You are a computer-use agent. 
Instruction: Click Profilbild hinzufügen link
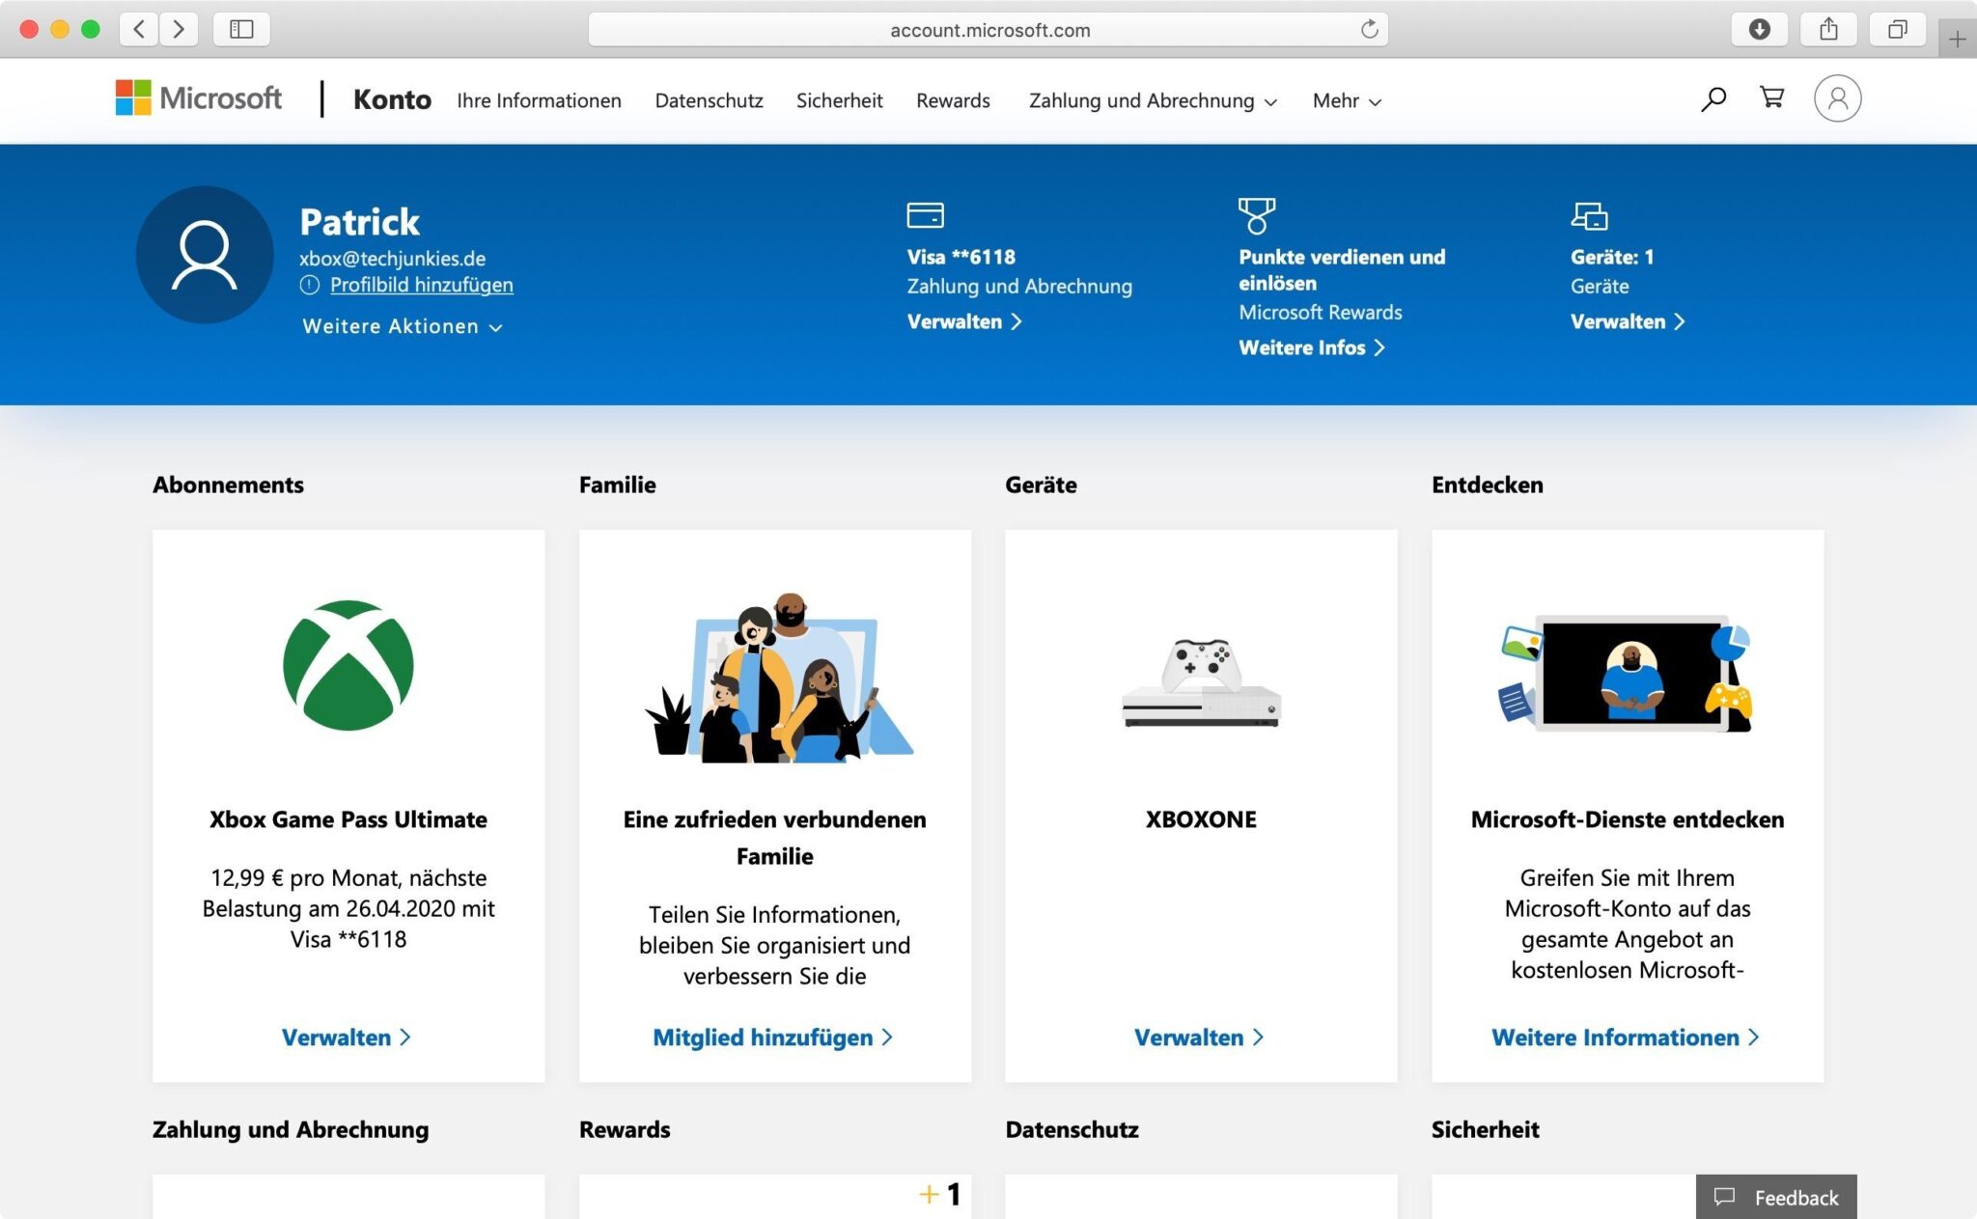421,285
